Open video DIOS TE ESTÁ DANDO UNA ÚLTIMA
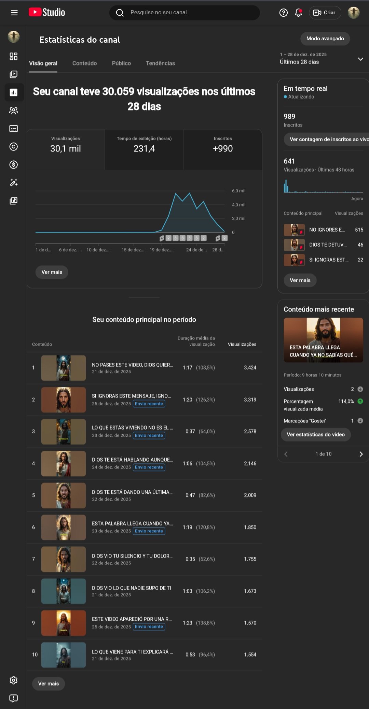Screen dimensions: 369x709 [x=132, y=492]
